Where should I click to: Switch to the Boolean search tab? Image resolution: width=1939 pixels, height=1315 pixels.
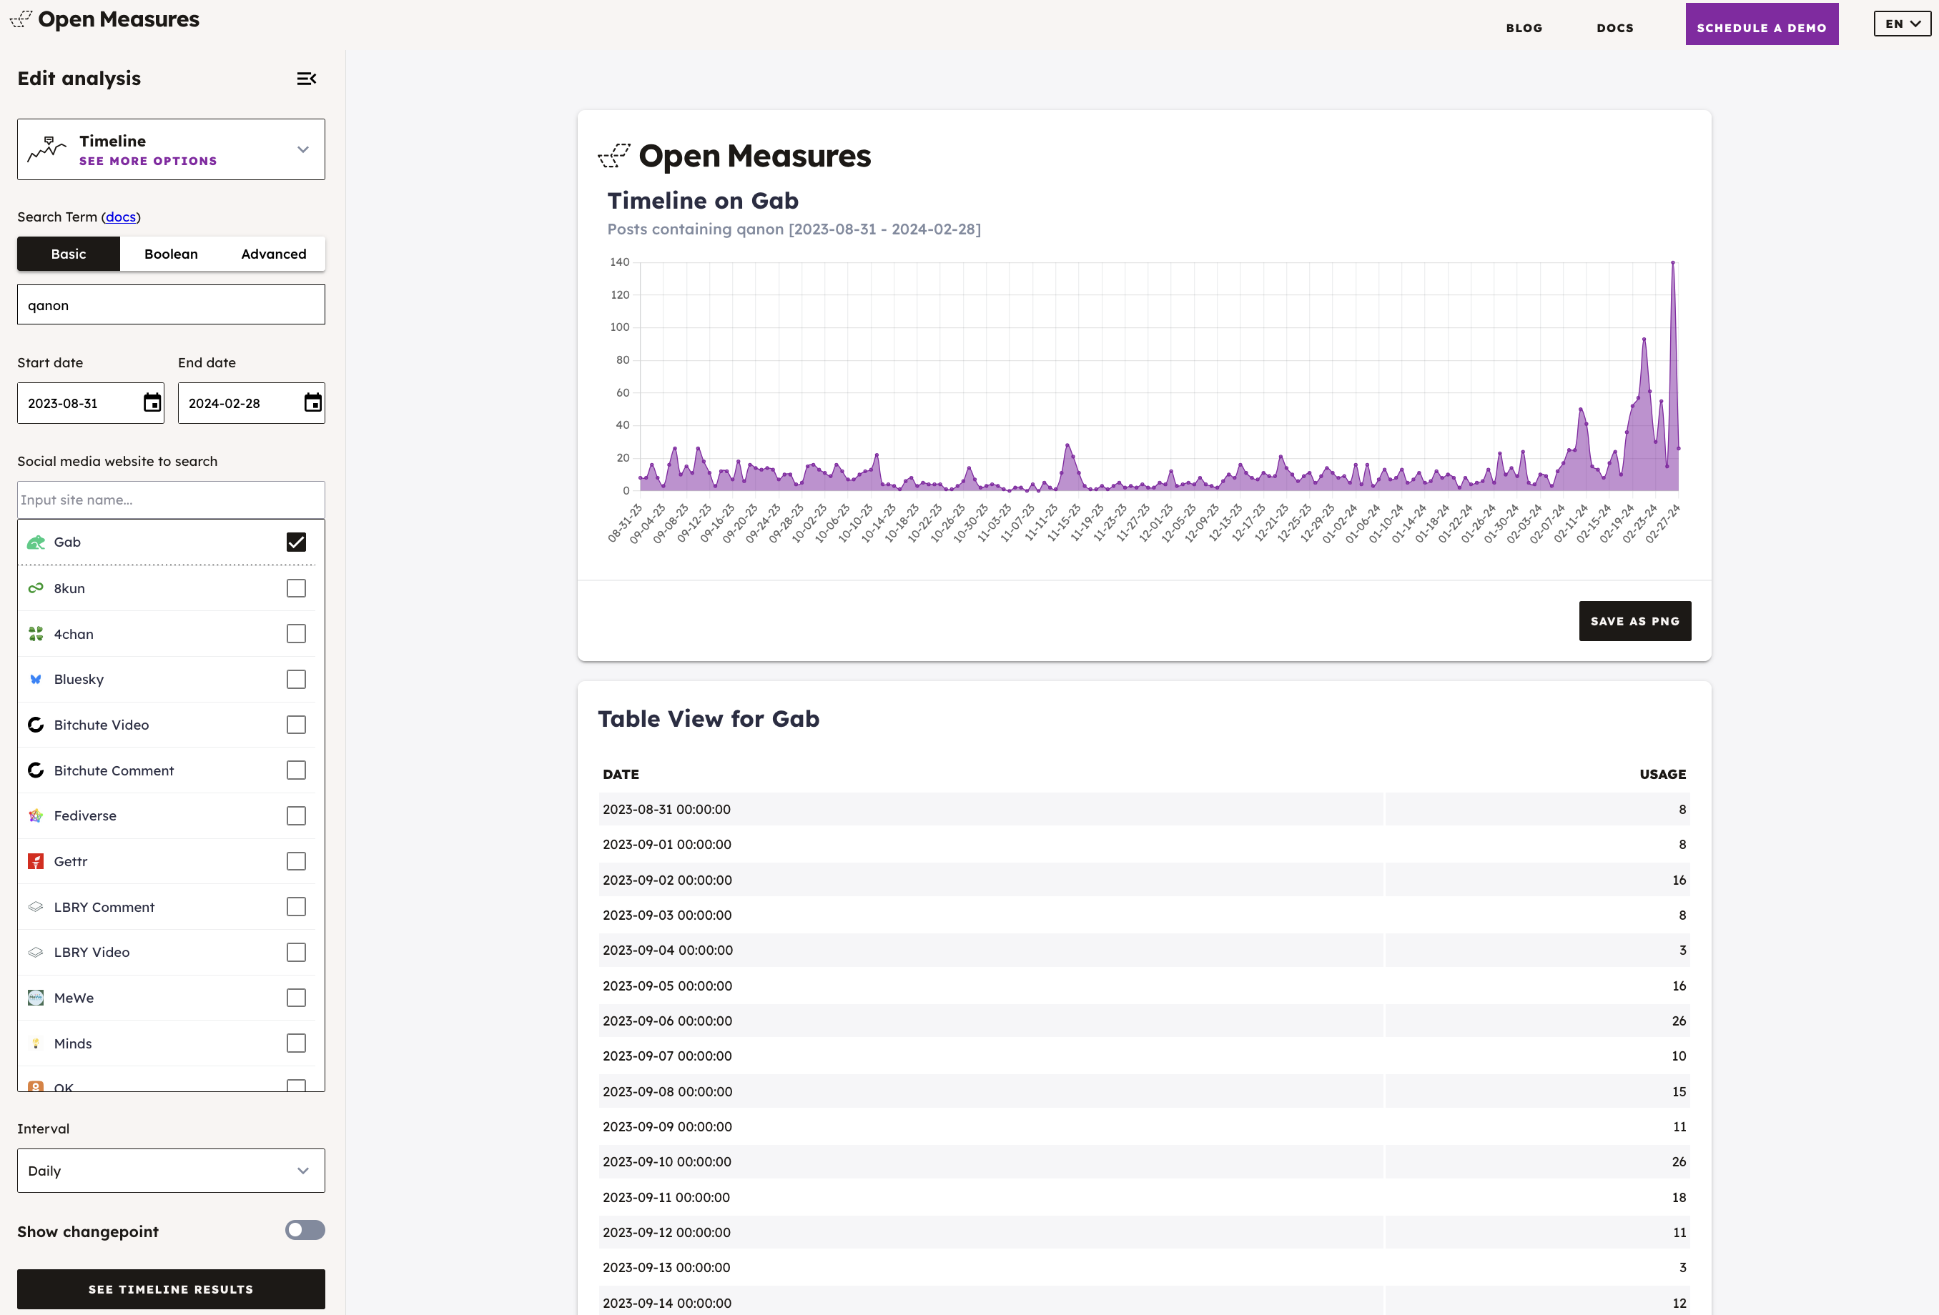click(x=171, y=254)
